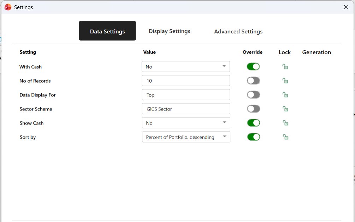Expand the Show Cash dropdown
Screen dimensions: 355x222
point(185,123)
